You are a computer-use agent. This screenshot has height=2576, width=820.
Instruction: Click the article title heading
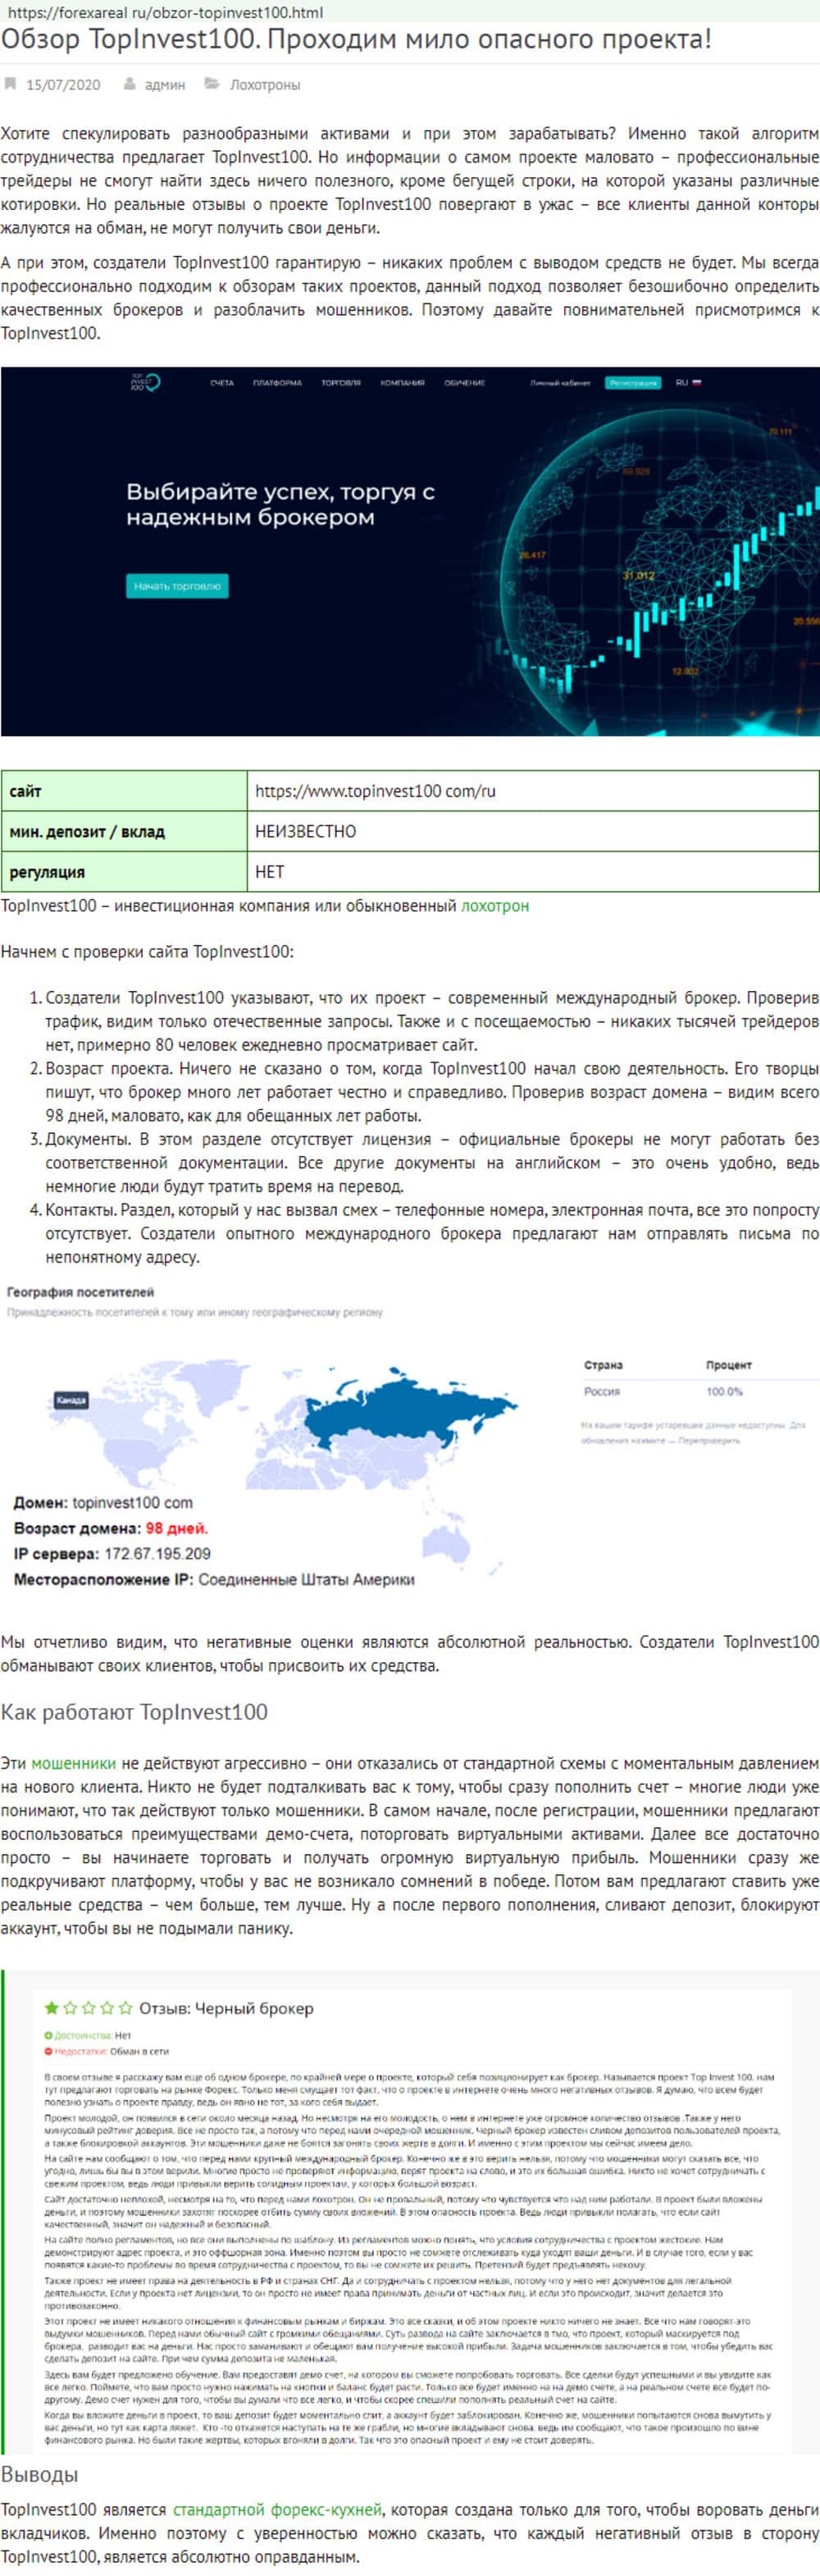[x=356, y=40]
